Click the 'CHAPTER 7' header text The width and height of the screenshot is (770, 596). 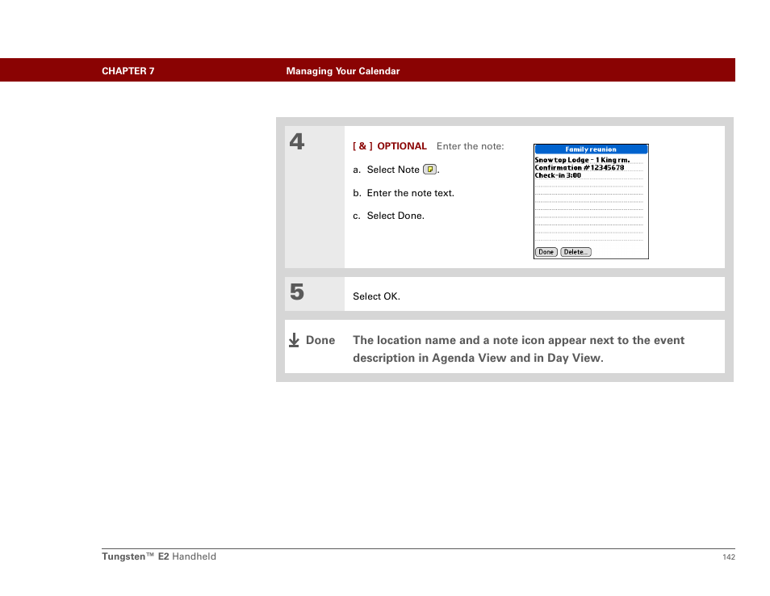[128, 71]
